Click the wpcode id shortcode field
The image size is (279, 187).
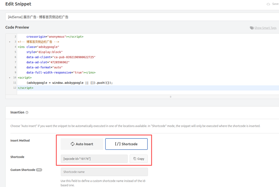point(94,159)
